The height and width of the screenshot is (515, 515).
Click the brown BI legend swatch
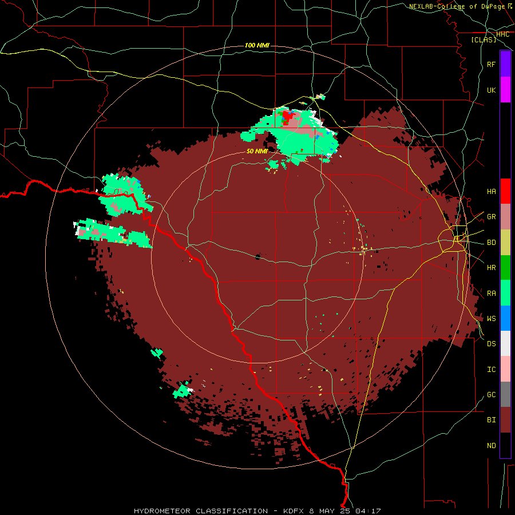pyautogui.click(x=505, y=420)
